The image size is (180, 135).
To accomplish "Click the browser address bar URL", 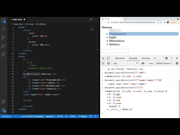I will tap(138, 22).
